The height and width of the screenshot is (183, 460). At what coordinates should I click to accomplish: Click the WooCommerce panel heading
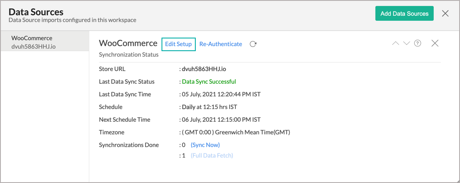coord(128,44)
